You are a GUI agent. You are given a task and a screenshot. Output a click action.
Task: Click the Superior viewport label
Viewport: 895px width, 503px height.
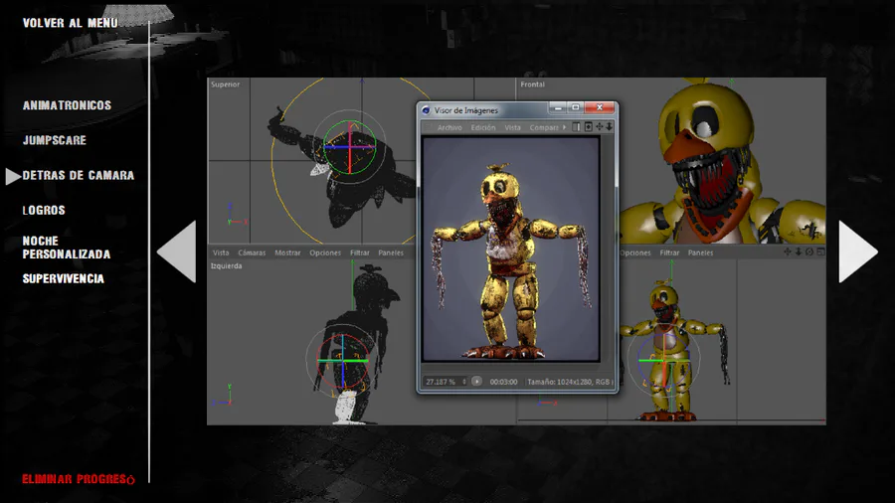[x=226, y=84]
